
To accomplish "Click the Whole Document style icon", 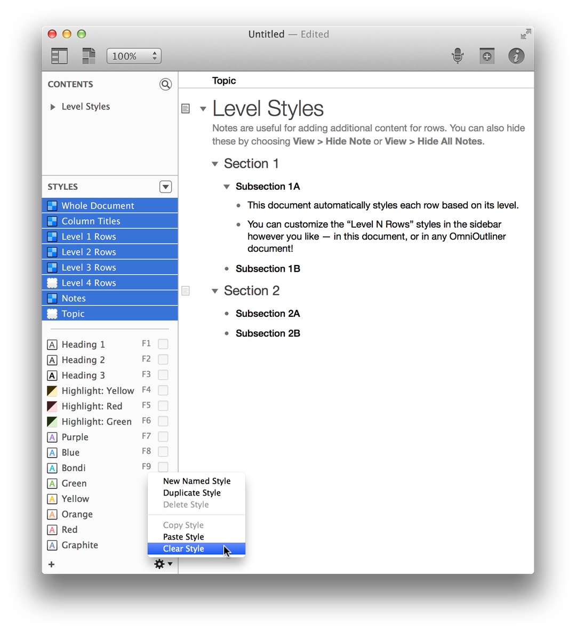I will (x=52, y=206).
